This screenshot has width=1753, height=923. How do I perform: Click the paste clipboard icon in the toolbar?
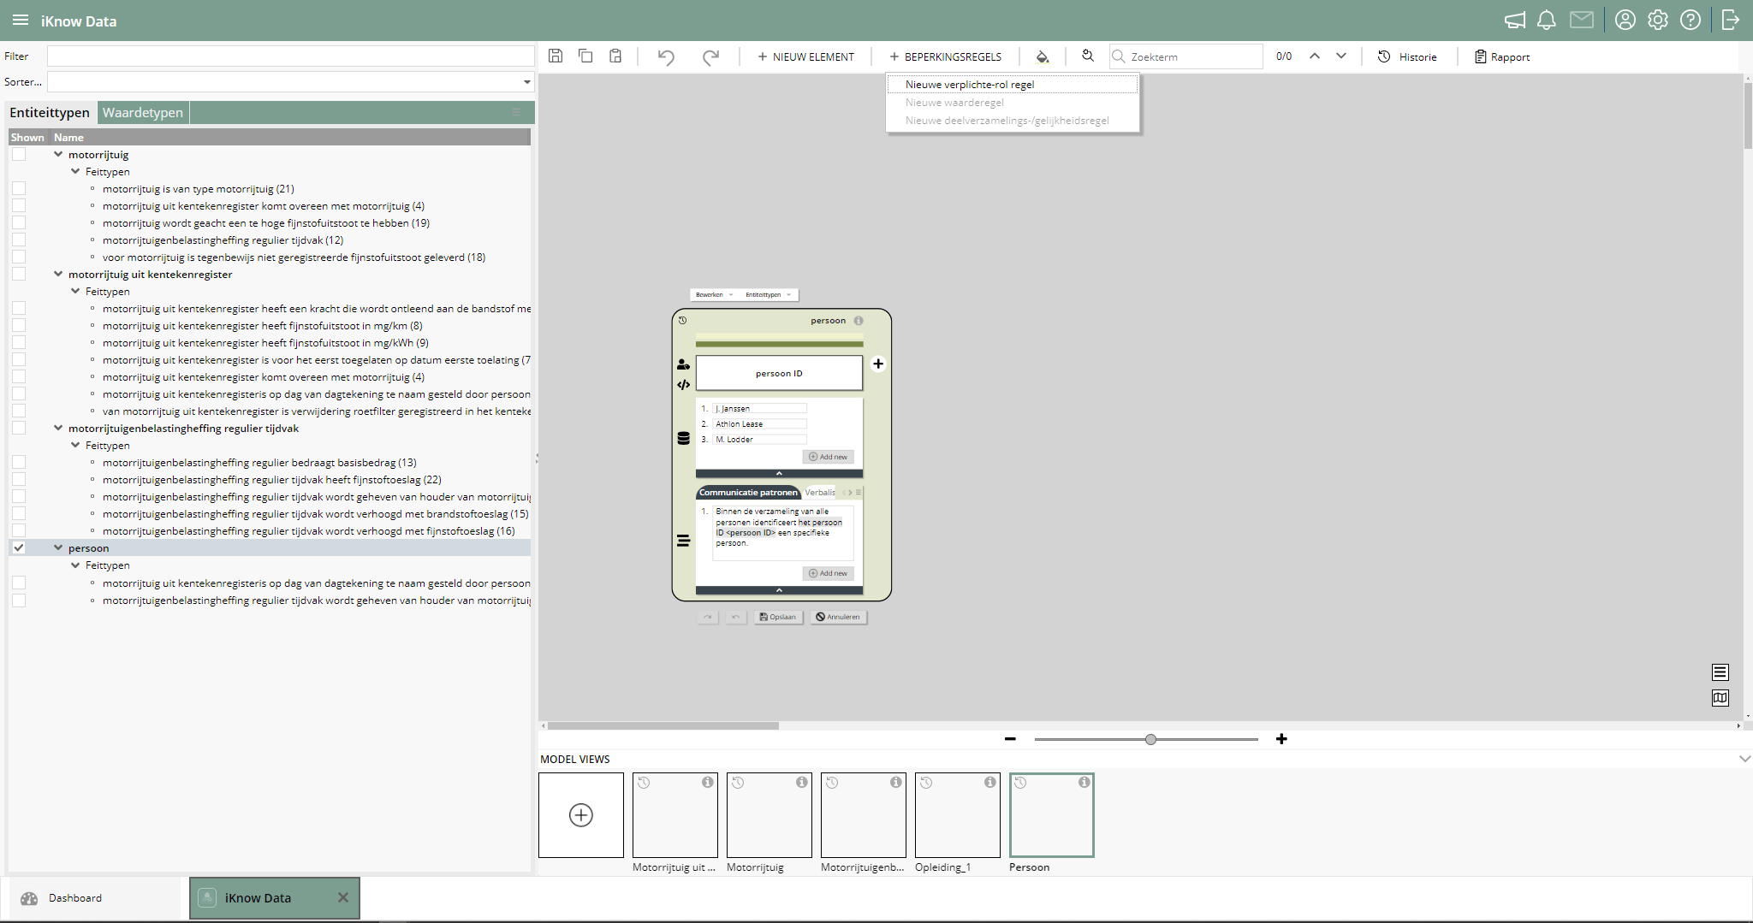(615, 56)
